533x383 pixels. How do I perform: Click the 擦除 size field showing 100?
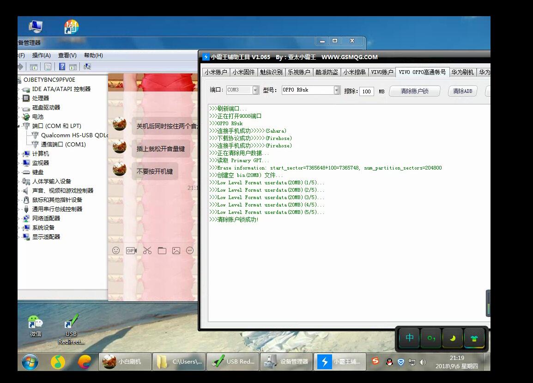[x=366, y=91]
